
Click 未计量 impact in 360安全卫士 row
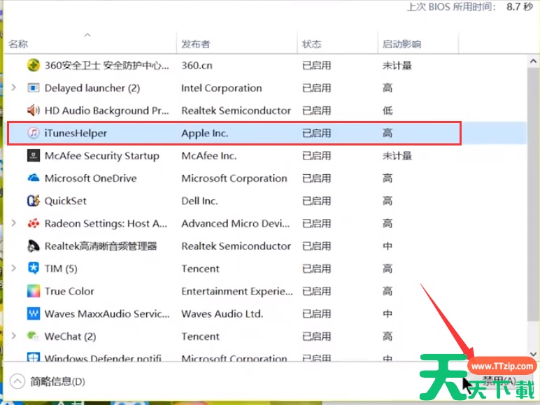(x=397, y=66)
